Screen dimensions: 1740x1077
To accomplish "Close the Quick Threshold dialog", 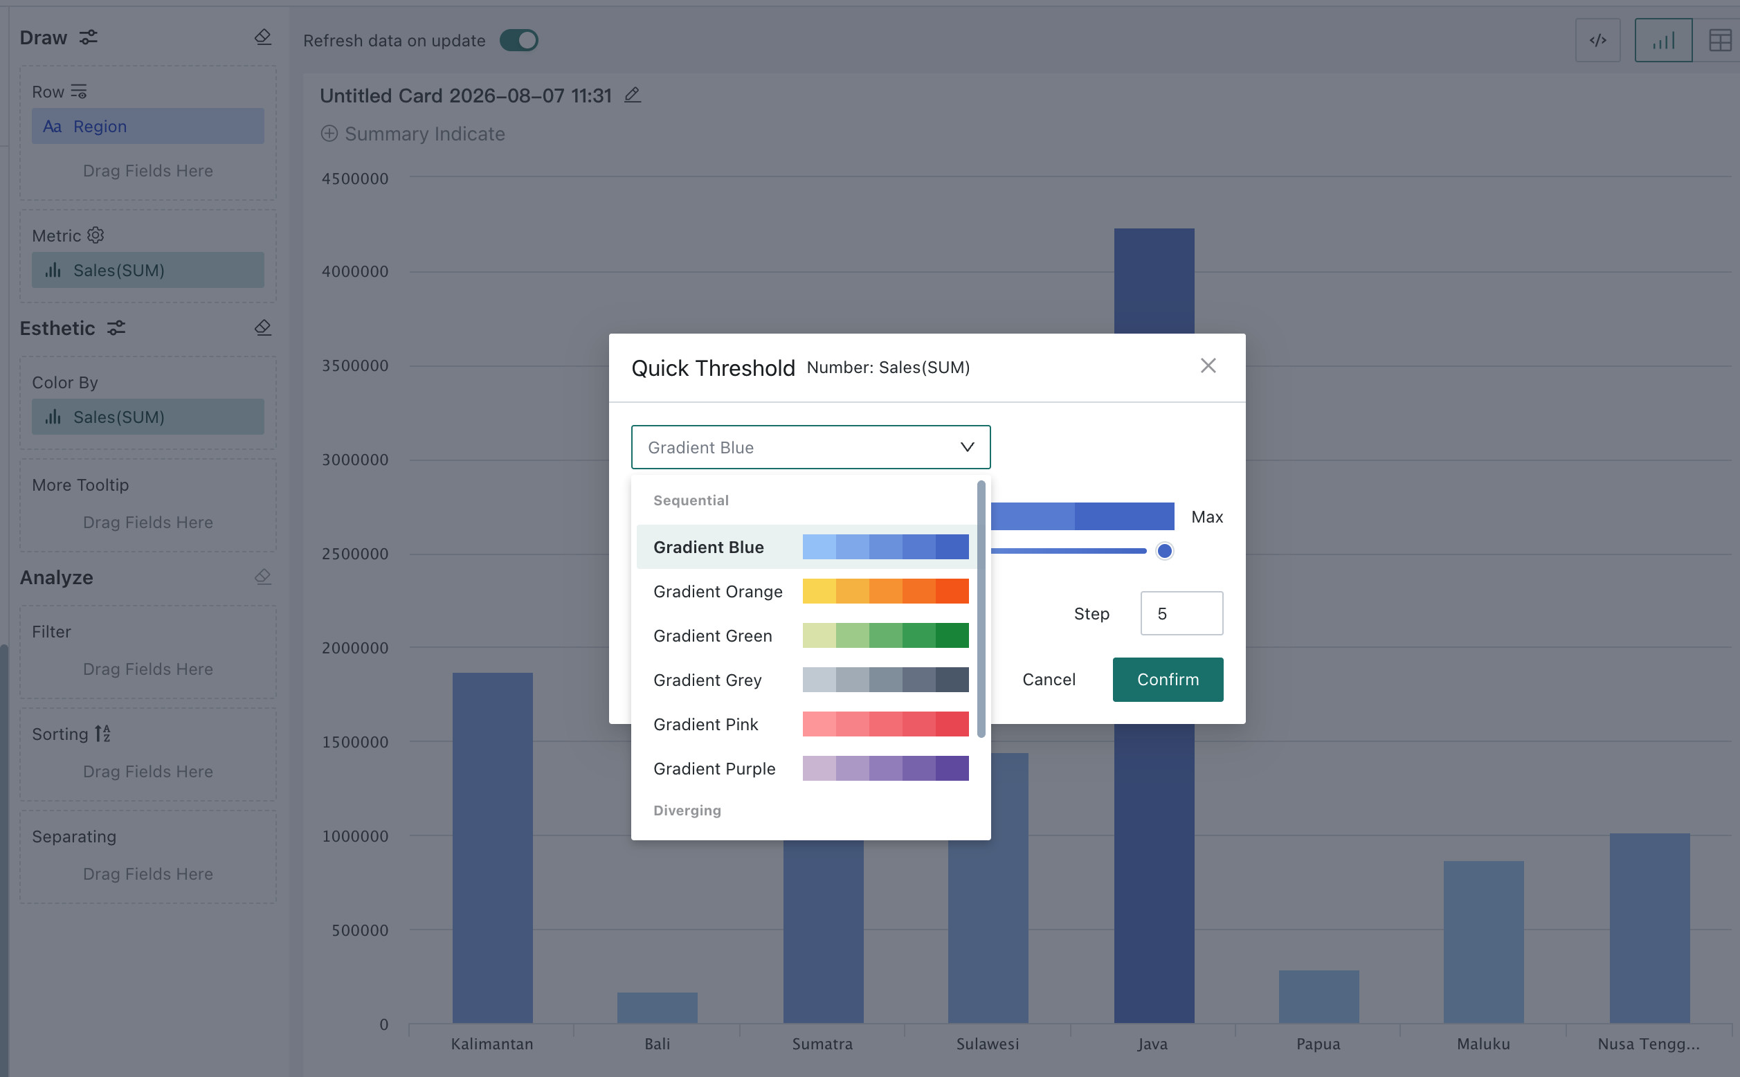I will pyautogui.click(x=1208, y=365).
